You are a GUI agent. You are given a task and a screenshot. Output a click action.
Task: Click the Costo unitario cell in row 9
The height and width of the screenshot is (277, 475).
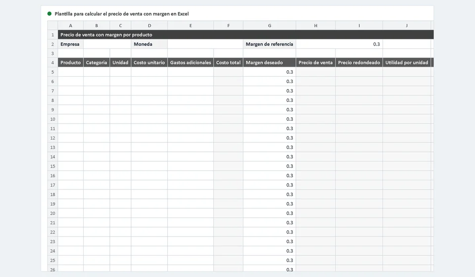pos(149,110)
